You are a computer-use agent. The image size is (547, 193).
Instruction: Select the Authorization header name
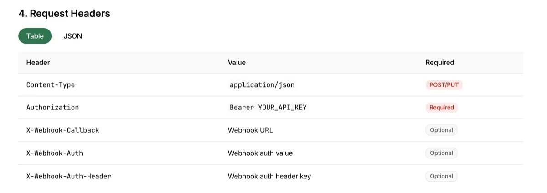point(52,108)
